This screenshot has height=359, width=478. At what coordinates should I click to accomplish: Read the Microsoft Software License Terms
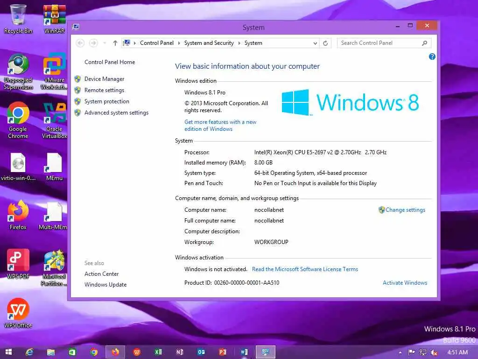[305, 269]
